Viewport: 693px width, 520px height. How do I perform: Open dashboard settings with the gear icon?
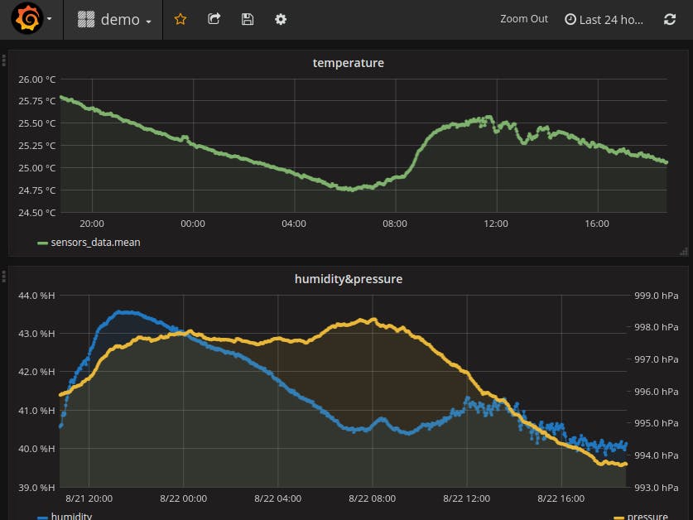(280, 18)
